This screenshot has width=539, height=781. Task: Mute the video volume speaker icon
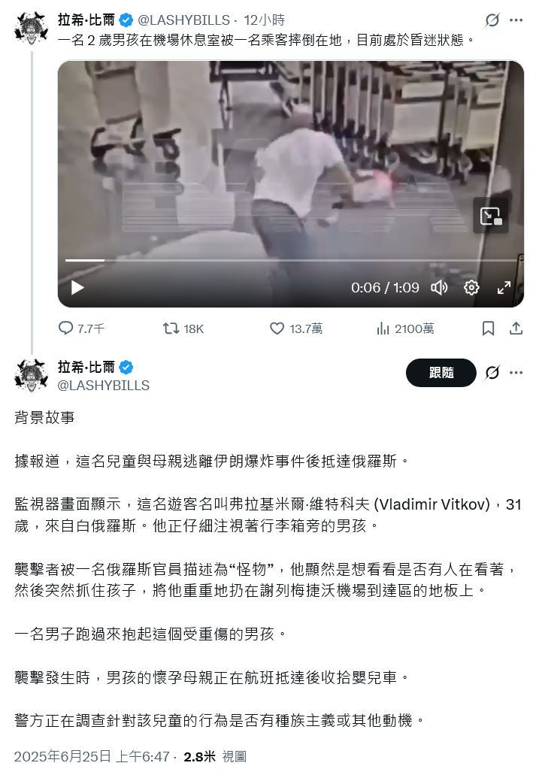click(x=439, y=287)
